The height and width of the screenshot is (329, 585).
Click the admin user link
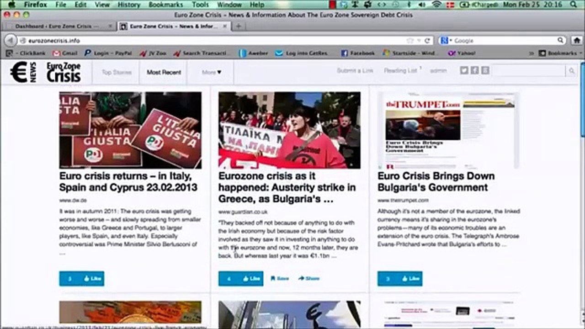[x=438, y=71]
